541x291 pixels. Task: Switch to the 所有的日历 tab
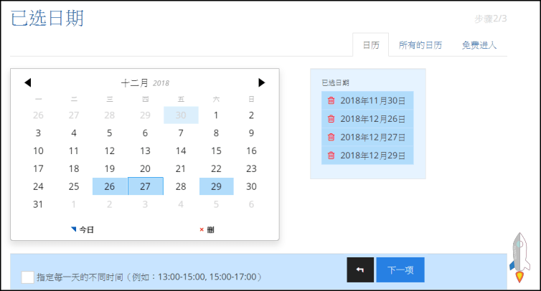coord(420,45)
